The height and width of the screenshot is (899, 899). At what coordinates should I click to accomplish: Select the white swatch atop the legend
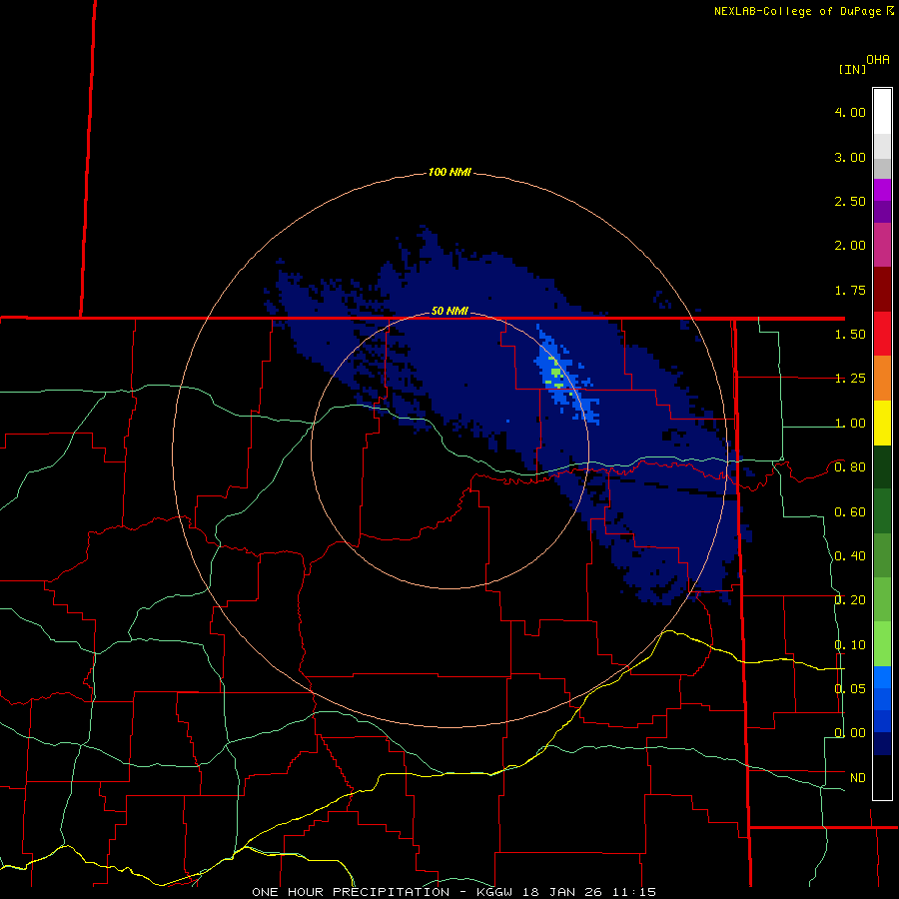[x=882, y=111]
